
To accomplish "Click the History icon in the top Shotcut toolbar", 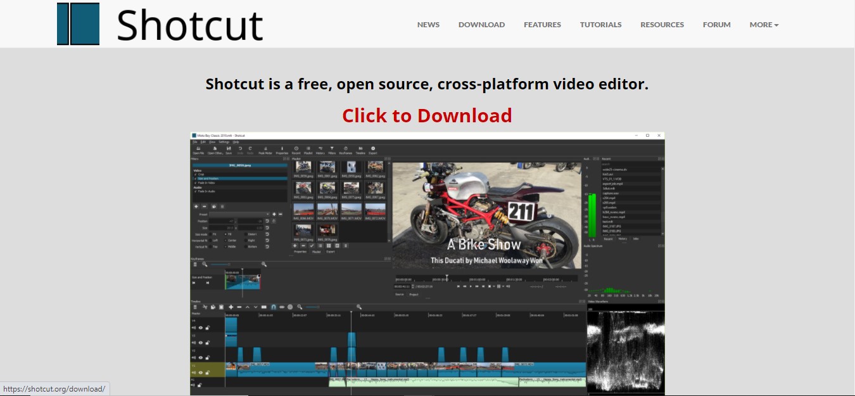I will pyautogui.click(x=320, y=150).
